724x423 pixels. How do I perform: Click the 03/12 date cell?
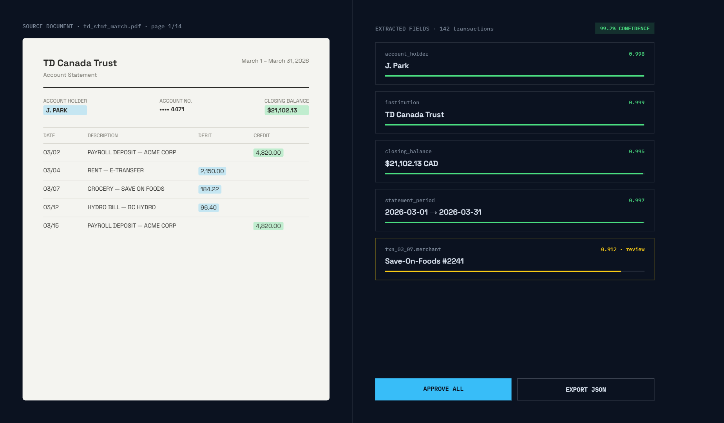coord(51,207)
